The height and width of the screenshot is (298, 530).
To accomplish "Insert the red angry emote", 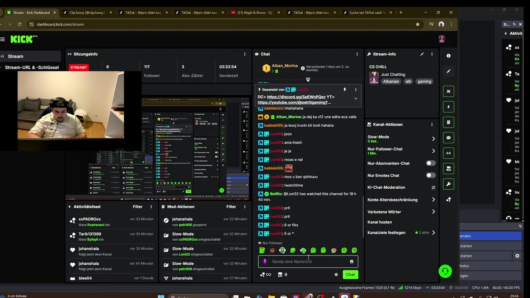I will (272, 250).
